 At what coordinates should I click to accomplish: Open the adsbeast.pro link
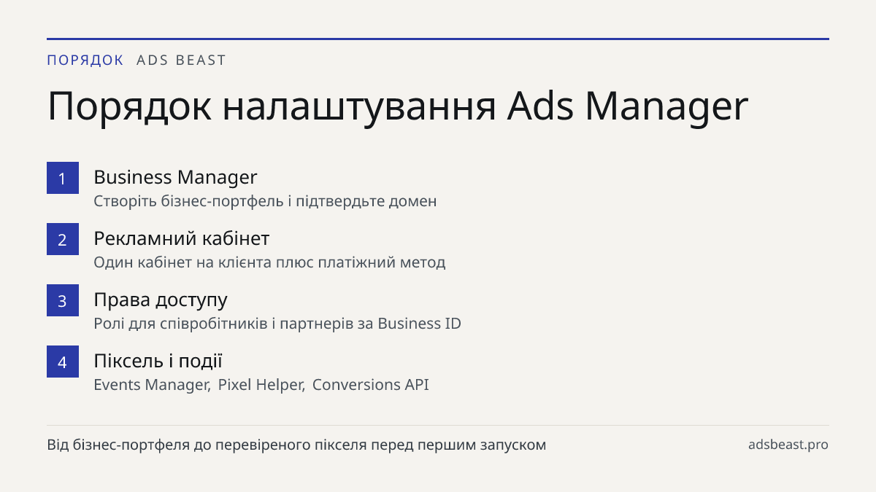(788, 445)
